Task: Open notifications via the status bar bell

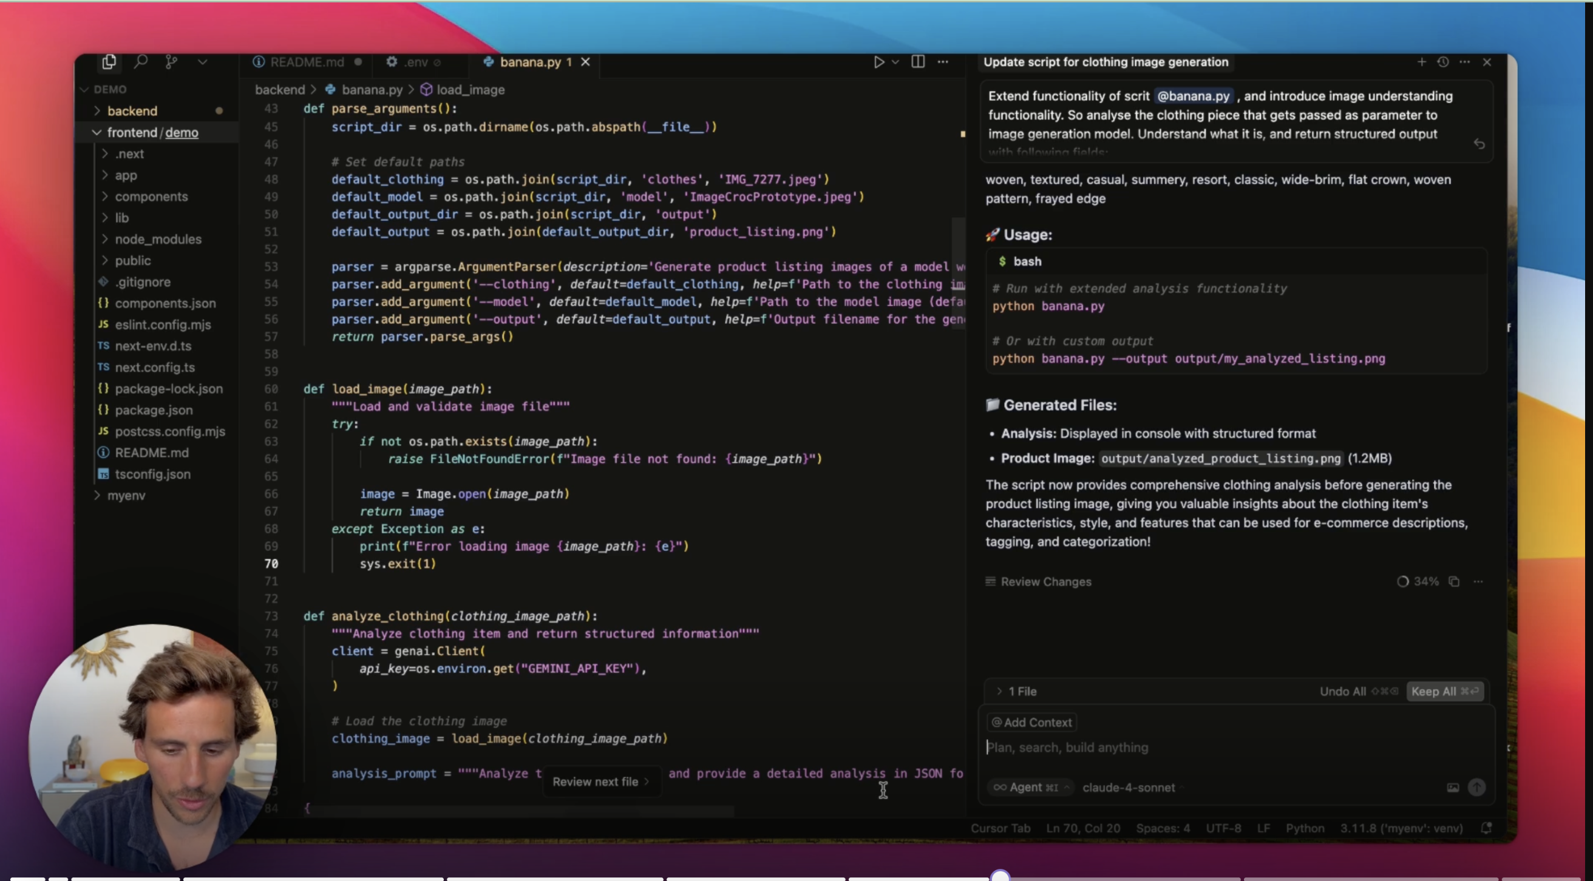Action: pos(1487,828)
